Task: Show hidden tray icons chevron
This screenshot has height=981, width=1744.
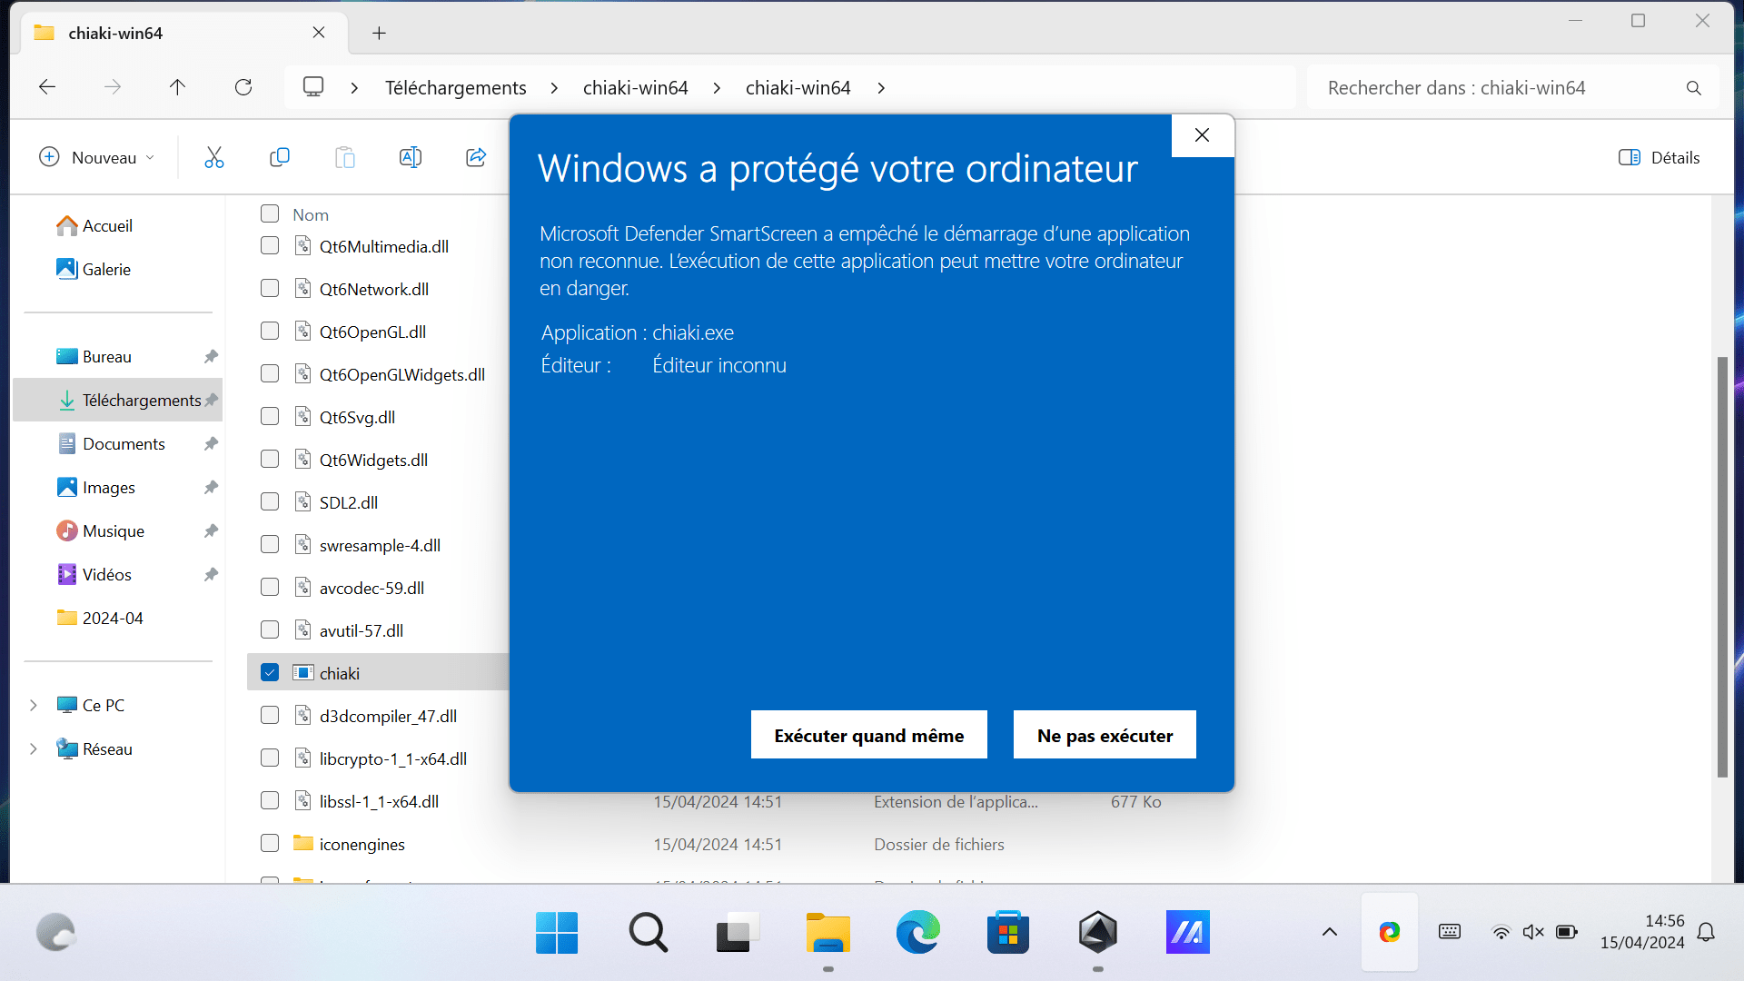Action: click(1329, 932)
